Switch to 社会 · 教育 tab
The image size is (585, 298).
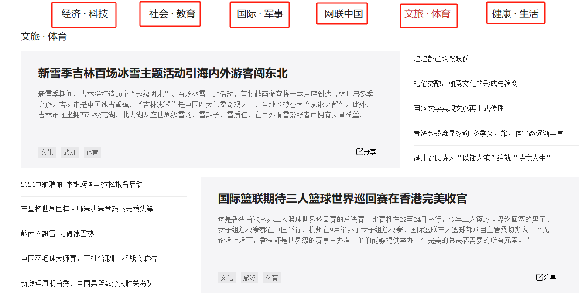pos(170,14)
